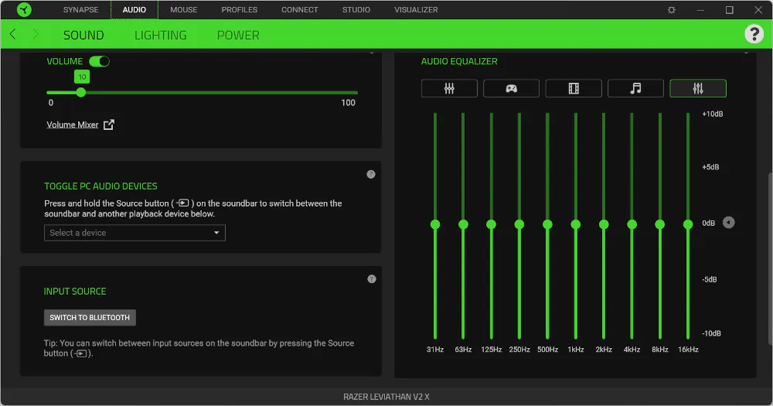Image resolution: width=773 pixels, height=406 pixels.
Task: Click Switch to Bluetooth button
Action: click(x=90, y=318)
